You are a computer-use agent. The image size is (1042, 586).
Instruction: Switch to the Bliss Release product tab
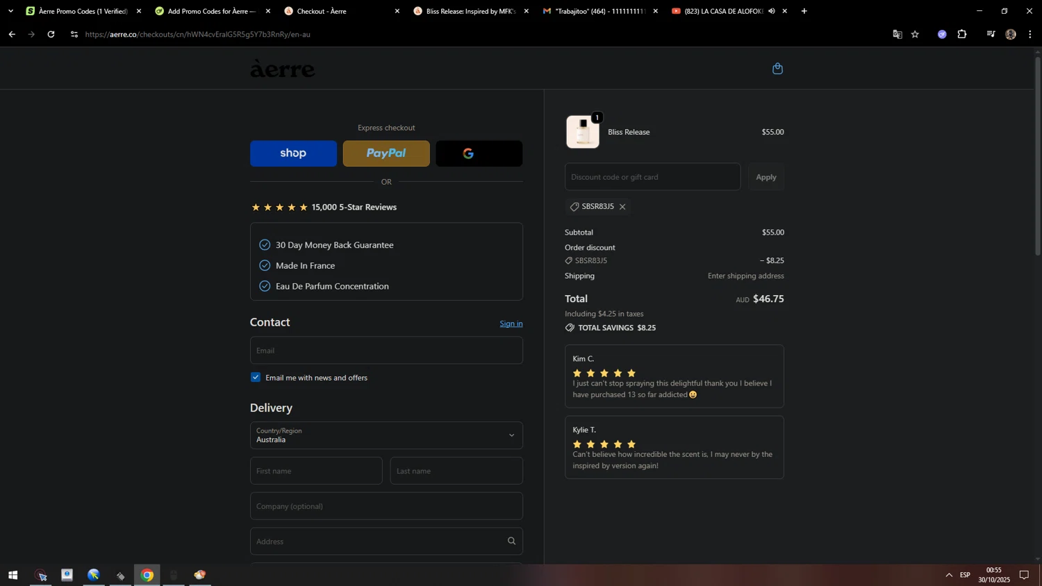pyautogui.click(x=470, y=11)
